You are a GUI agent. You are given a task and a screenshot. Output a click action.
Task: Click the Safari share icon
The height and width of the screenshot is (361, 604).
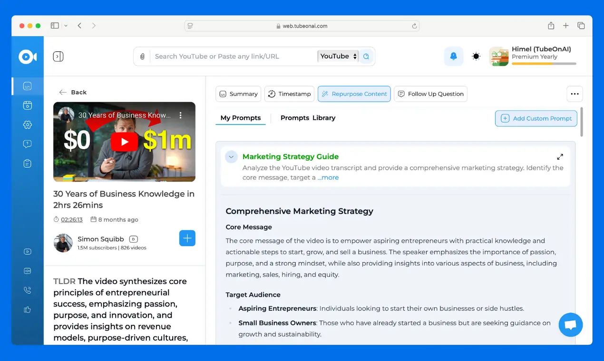(551, 26)
